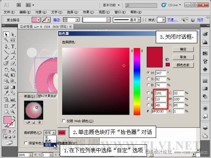Open the Symbols panel club icon
Viewport: 211px width, 158px height.
point(205,69)
